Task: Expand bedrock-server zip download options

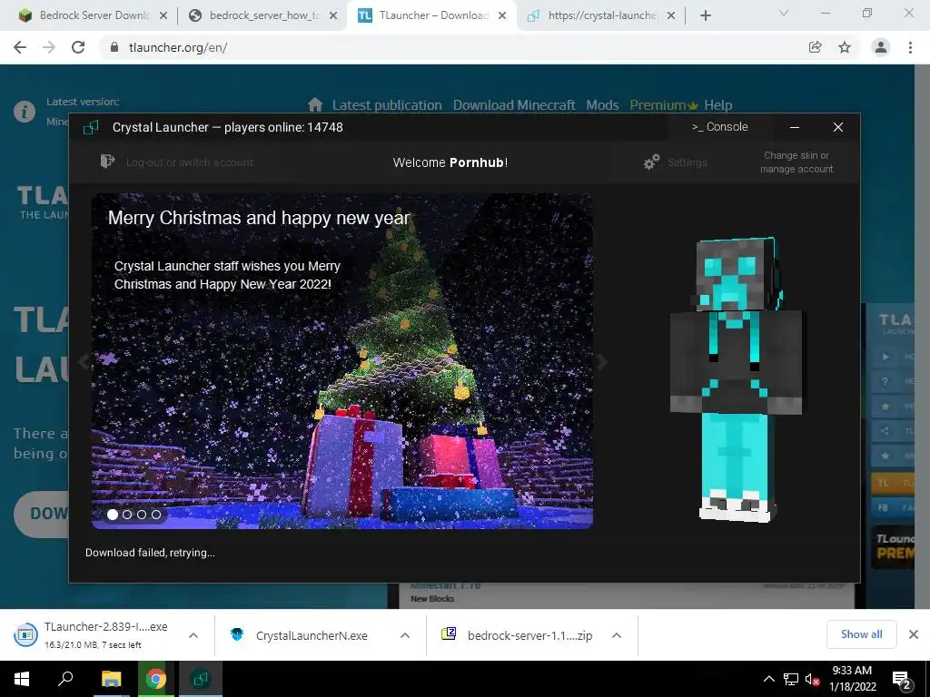Action: 617,635
